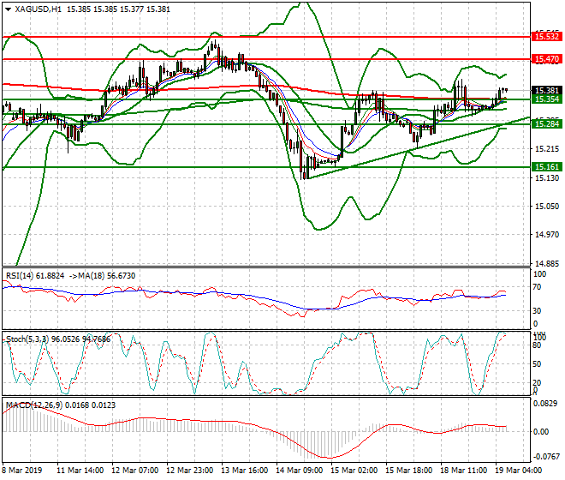Click the 15.130 value on price axis
This screenshot has height=480, width=565.
click(545, 178)
